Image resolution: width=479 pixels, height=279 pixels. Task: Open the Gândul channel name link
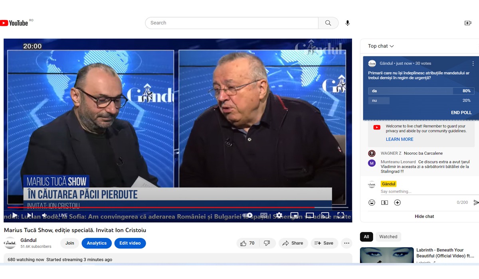click(28, 240)
